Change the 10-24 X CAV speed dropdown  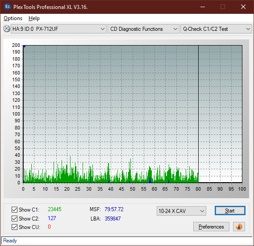coord(181,211)
